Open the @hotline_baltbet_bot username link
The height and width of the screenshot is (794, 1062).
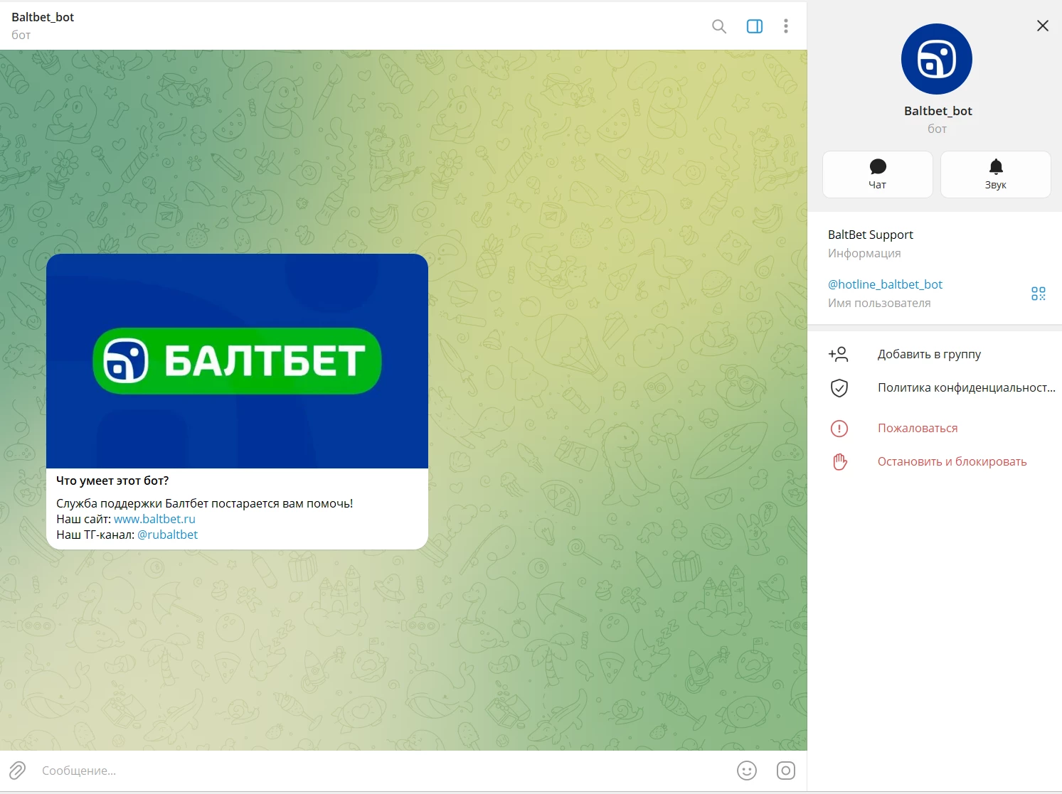(885, 284)
